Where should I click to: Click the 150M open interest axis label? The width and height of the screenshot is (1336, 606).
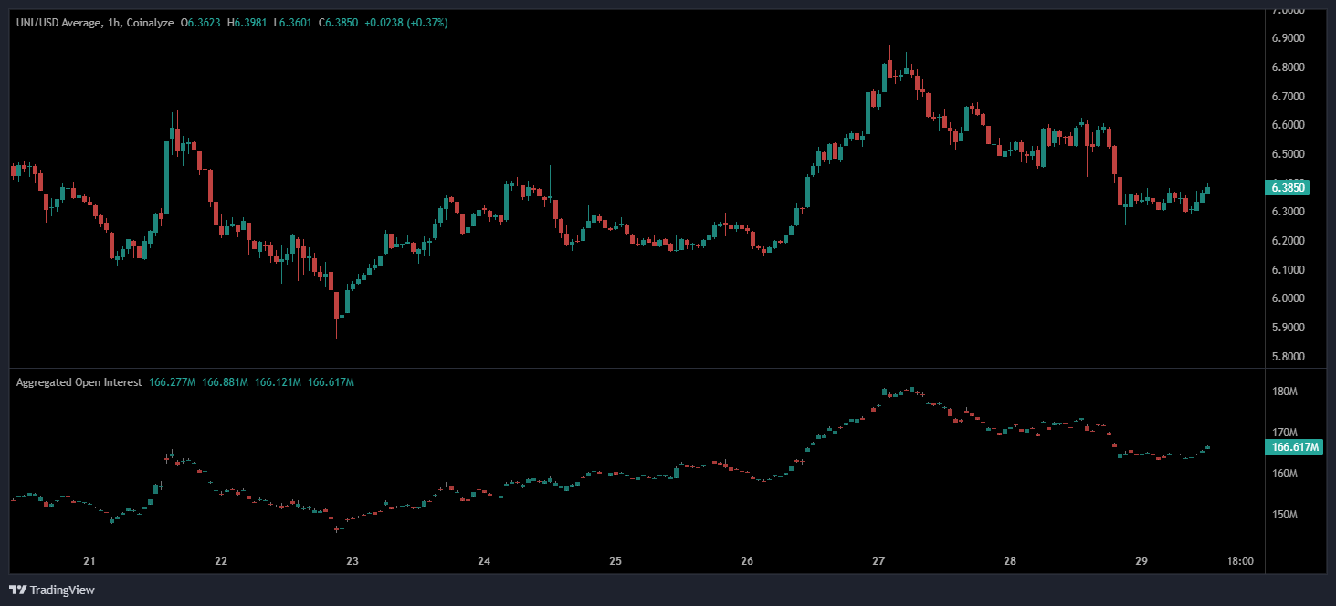click(1285, 515)
